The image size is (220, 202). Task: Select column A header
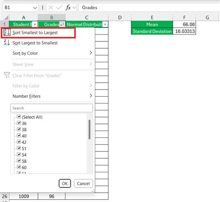click(x=24, y=18)
